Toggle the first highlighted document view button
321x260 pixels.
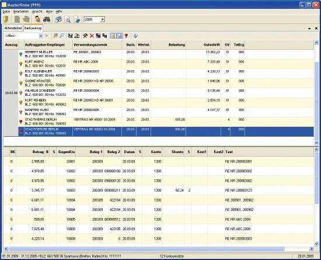coord(113,36)
